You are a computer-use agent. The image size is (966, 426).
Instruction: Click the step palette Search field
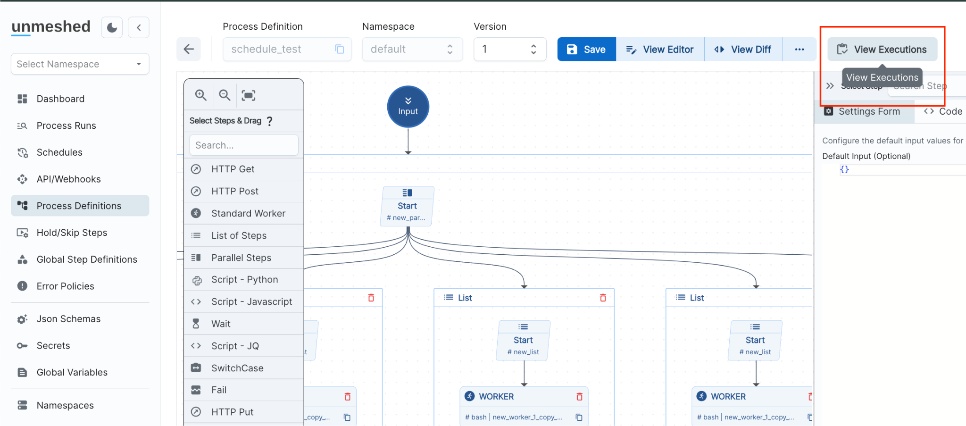[243, 145]
